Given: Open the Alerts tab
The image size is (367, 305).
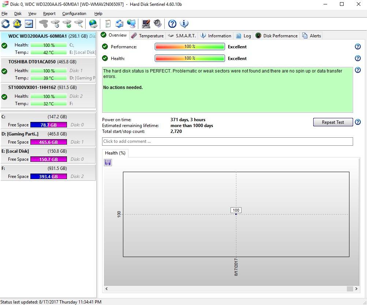Looking at the screenshot, I should click(x=311, y=36).
